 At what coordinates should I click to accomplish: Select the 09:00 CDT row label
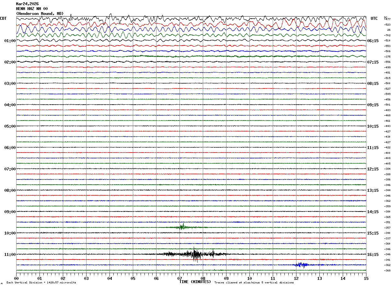tap(10, 212)
